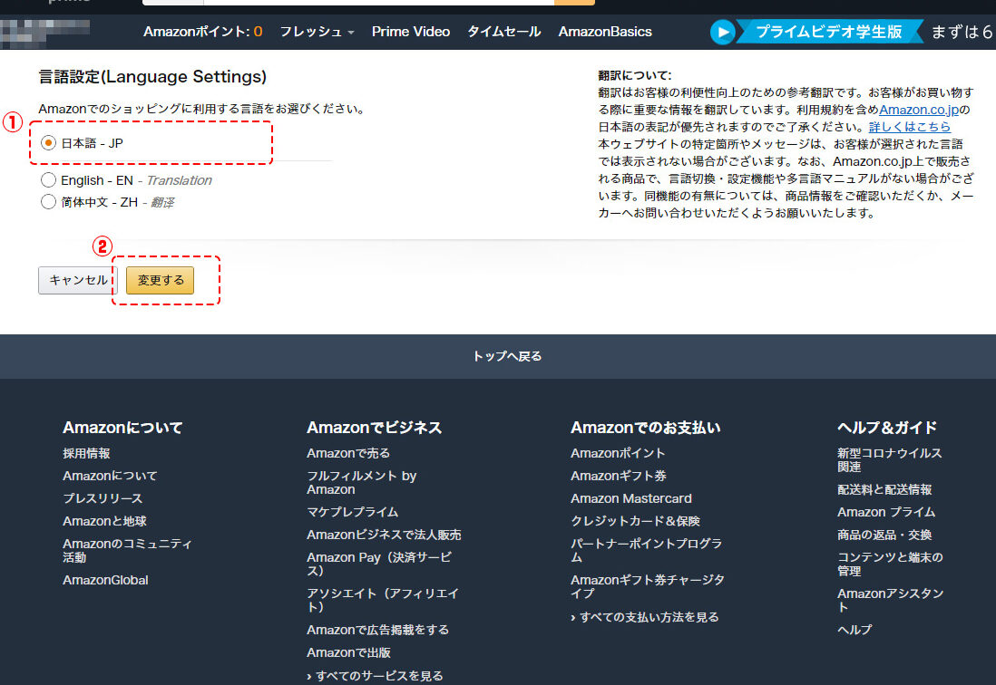Open Amazon Mastercard footer link
This screenshot has width=996, height=685.
(630, 498)
